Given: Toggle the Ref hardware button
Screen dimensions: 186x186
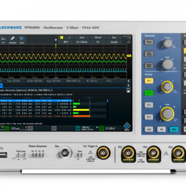Looking at the screenshot, I should [161, 129].
